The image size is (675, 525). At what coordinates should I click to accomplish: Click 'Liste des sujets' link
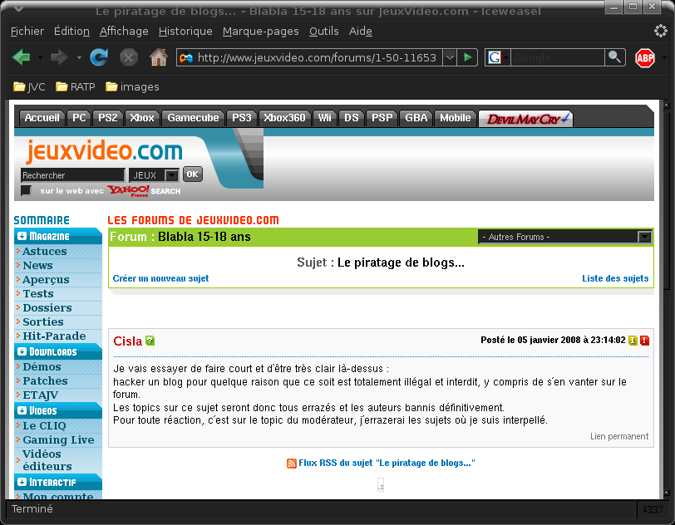coord(615,278)
